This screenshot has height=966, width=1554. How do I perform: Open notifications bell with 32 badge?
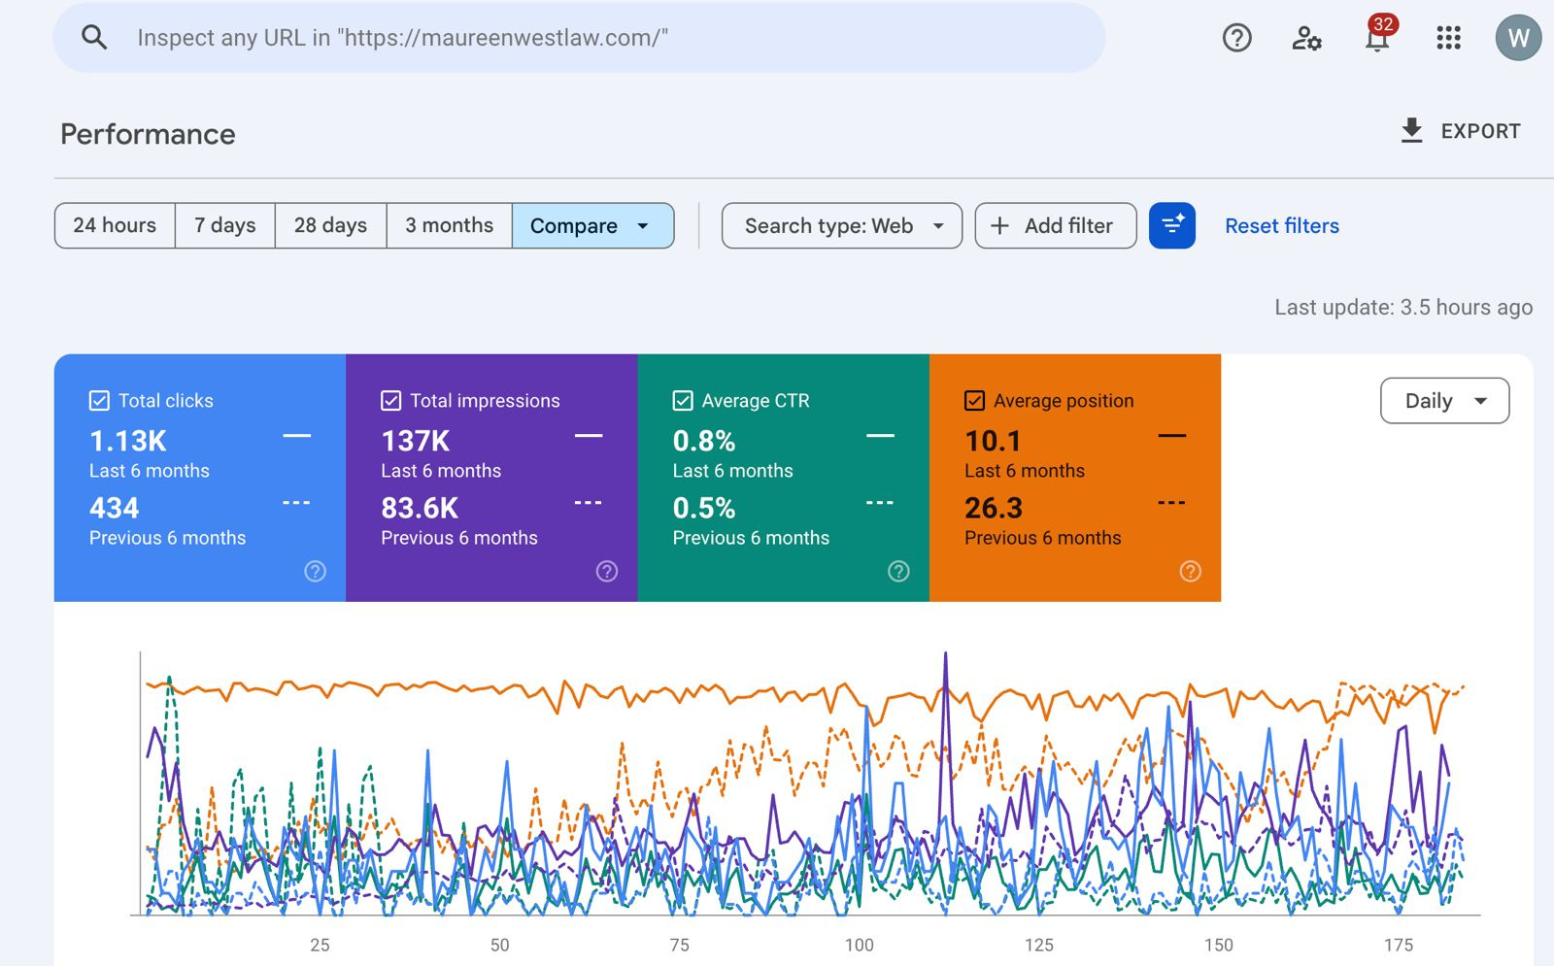click(1377, 38)
